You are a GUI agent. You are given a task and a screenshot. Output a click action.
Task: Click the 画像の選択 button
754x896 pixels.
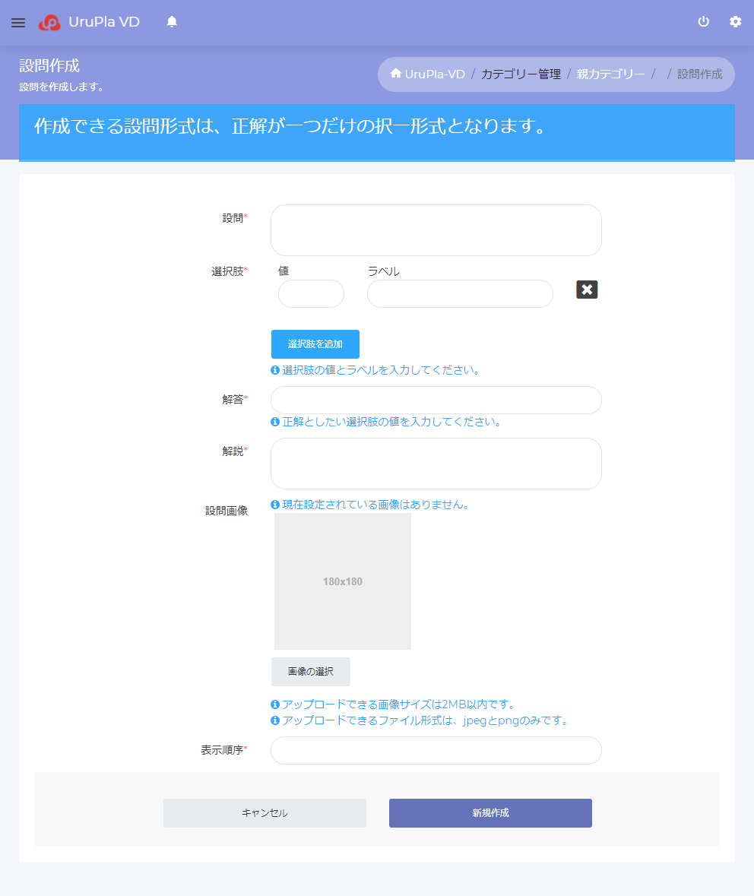pos(310,671)
